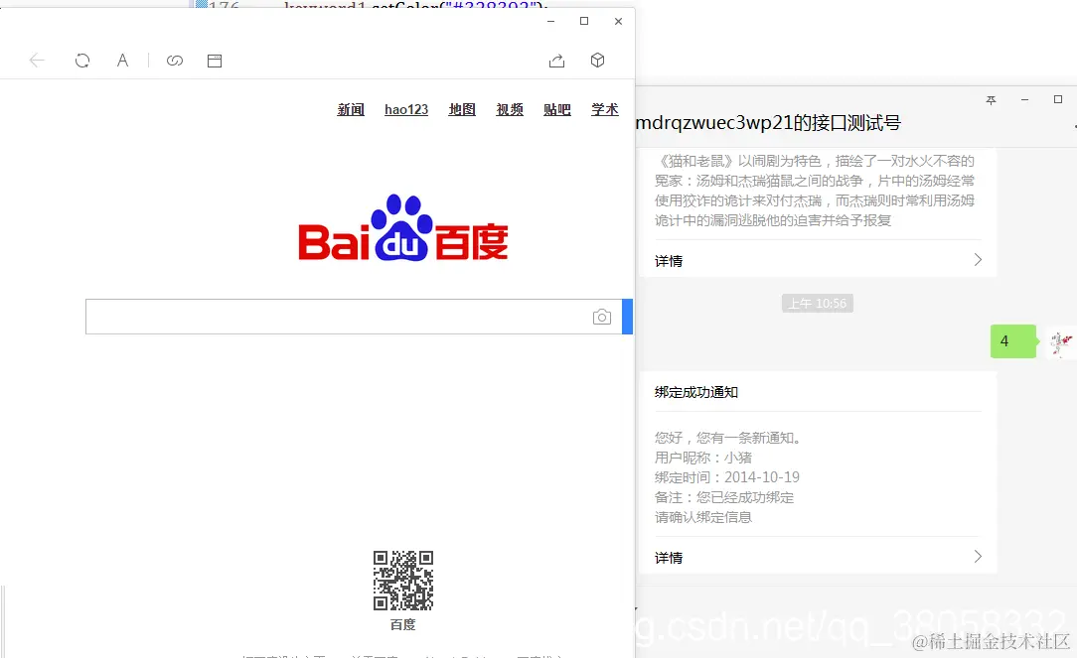This screenshot has height=658, width=1077.
Task: Click the 上午 10:56 timestamp
Action: coord(818,304)
